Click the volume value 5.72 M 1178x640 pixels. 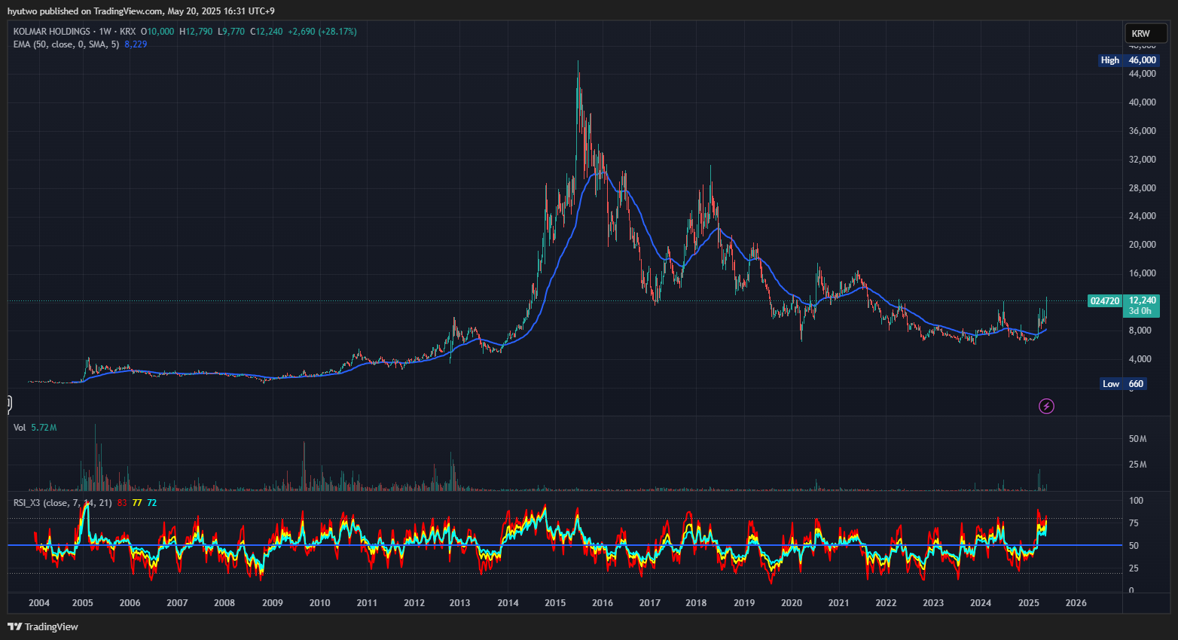[44, 428]
